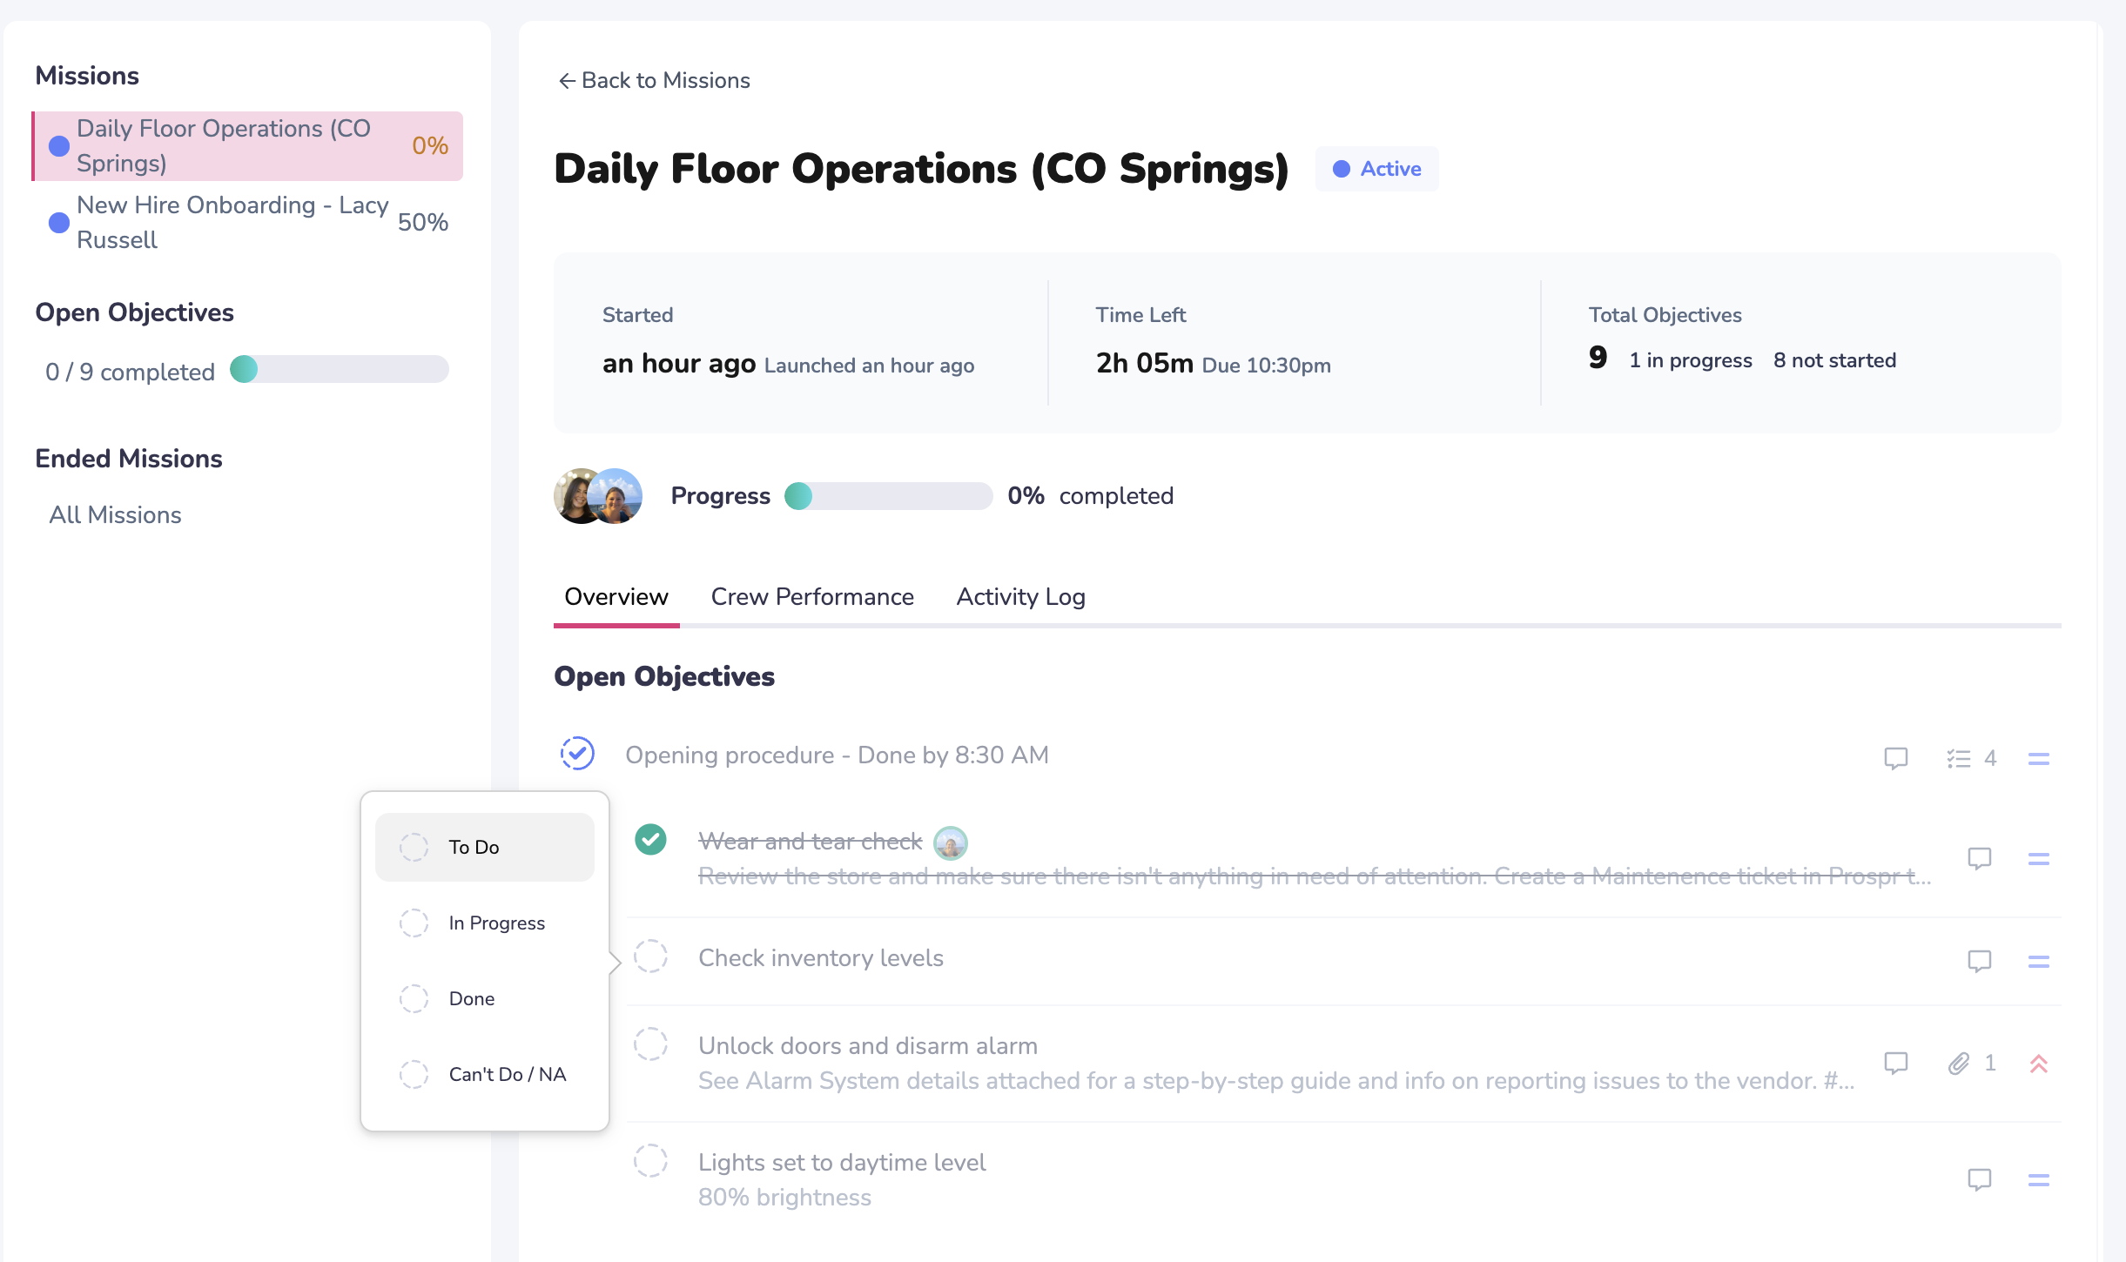Open New Hire Onboarding - Lacy Russell mission

(x=247, y=223)
